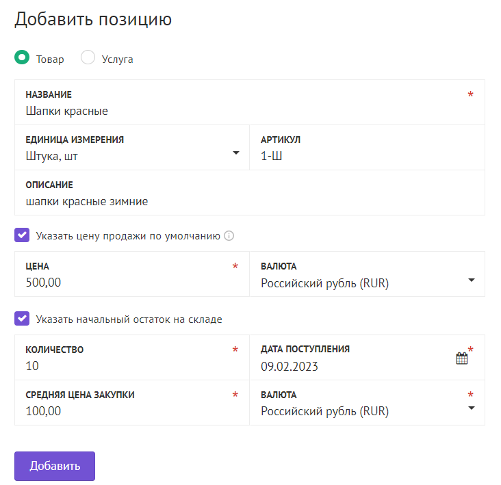501x485 pixels.
Task: Open the purchase price Валюта dropdown arrow
Action: click(x=471, y=408)
